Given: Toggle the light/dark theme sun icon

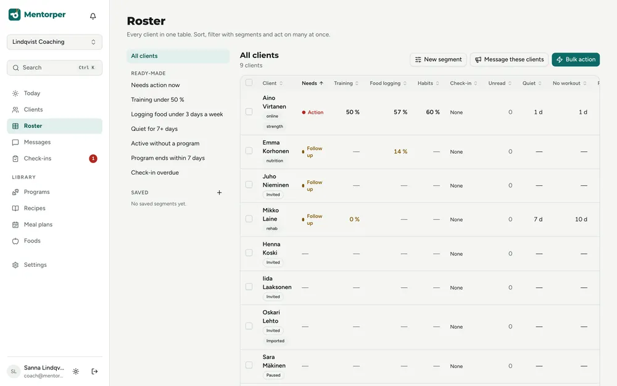Looking at the screenshot, I should point(76,371).
